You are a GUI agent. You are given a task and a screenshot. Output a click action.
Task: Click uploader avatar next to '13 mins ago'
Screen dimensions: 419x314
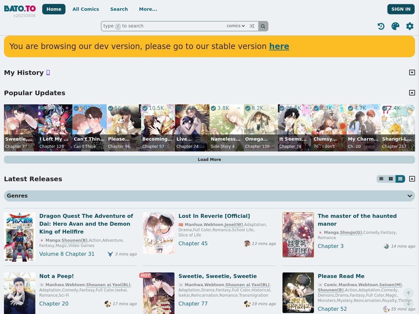(x=247, y=244)
